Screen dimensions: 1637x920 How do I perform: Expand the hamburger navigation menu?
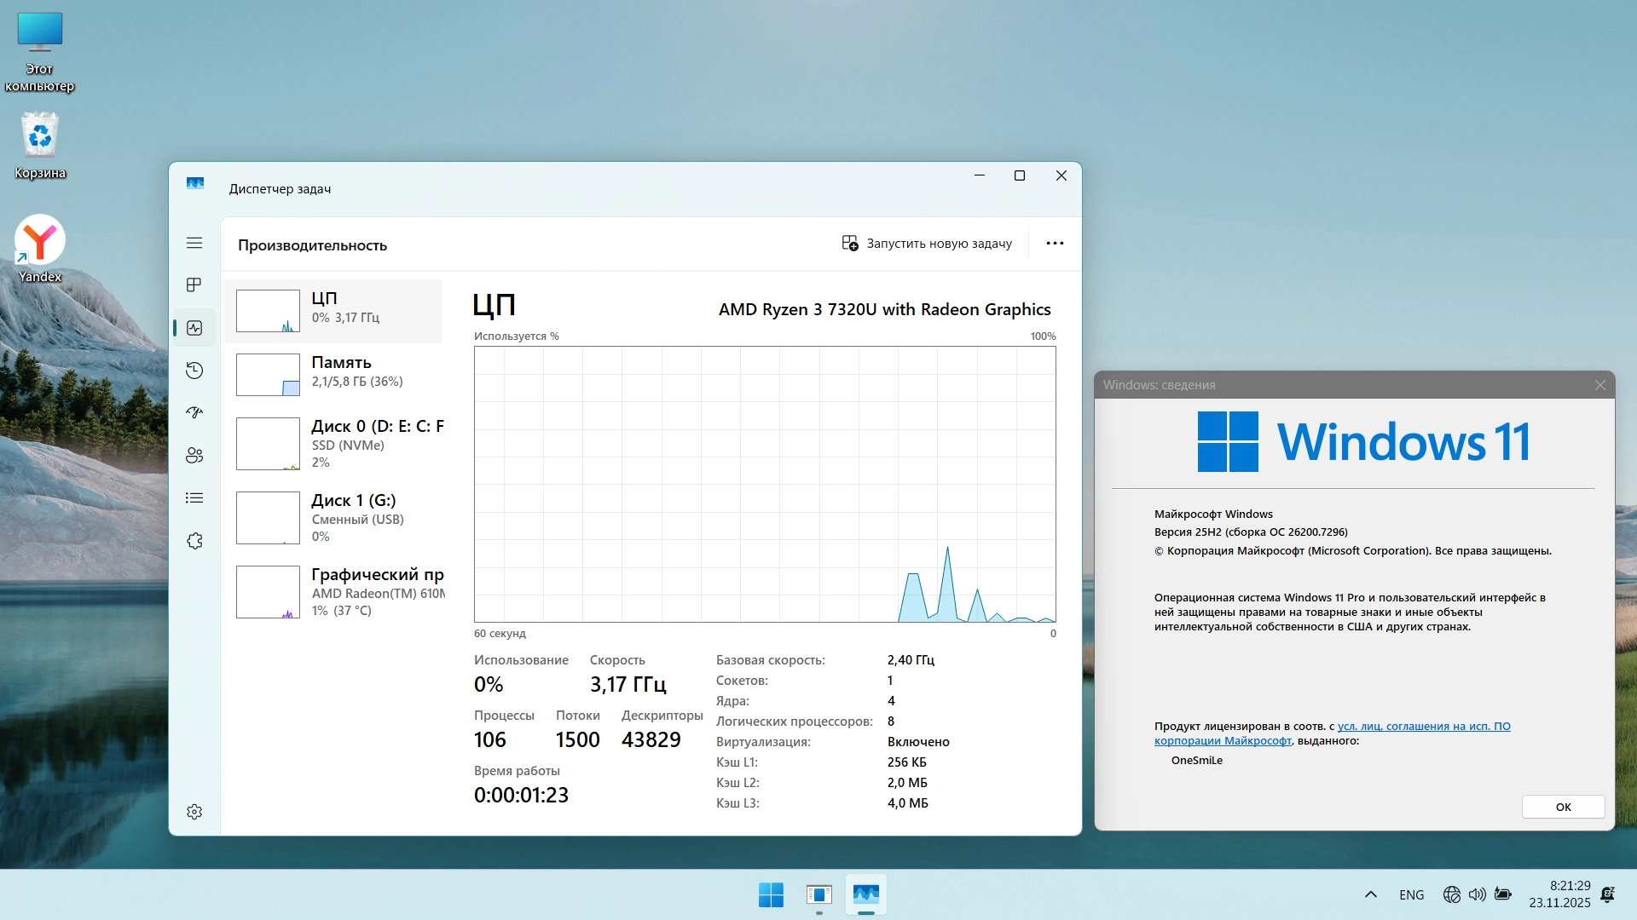[x=194, y=243]
